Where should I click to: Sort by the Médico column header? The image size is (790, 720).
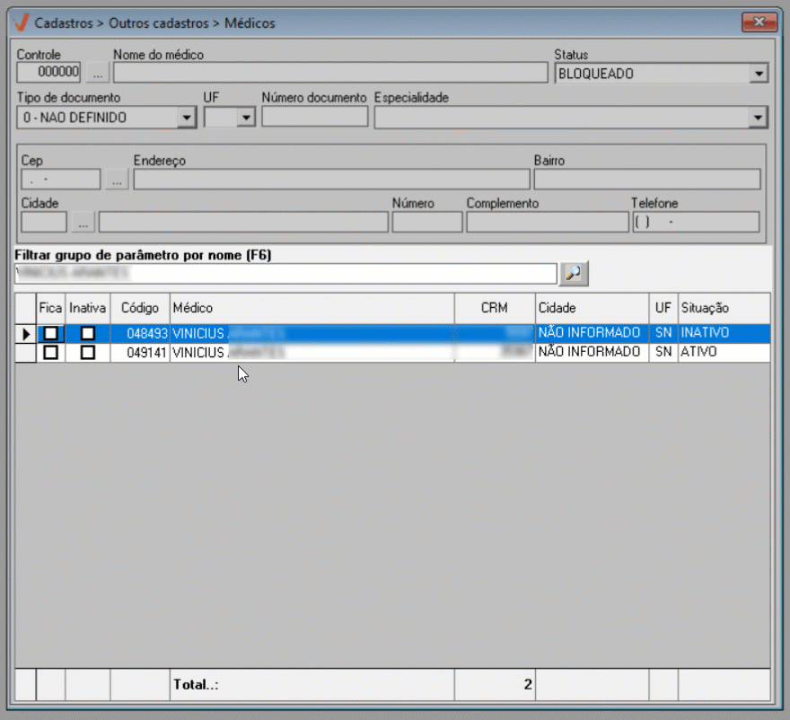coord(312,308)
